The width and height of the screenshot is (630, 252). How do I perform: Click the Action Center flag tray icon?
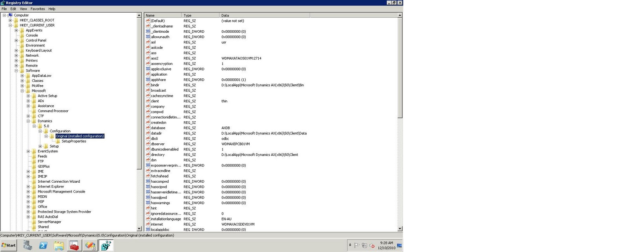tap(357, 245)
